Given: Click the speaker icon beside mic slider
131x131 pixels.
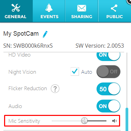Looking at the screenshot, I should pos(115,121).
